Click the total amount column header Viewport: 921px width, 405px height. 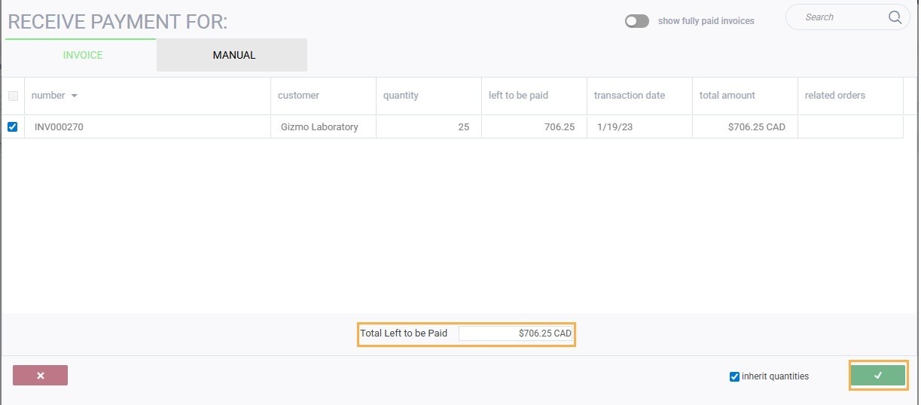pos(727,96)
